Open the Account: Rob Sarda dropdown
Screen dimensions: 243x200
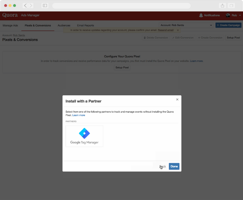click(x=186, y=25)
